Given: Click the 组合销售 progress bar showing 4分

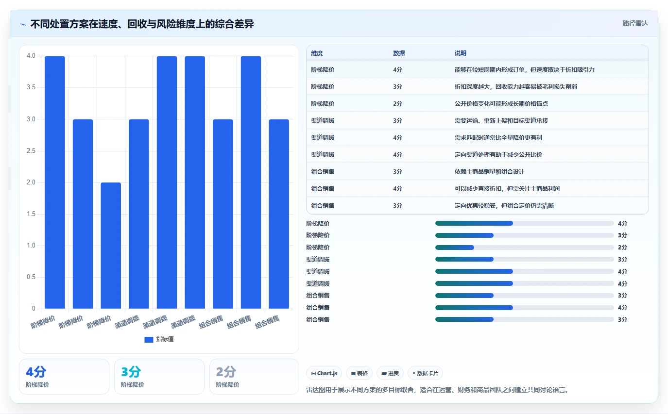Looking at the screenshot, I should (x=525, y=308).
